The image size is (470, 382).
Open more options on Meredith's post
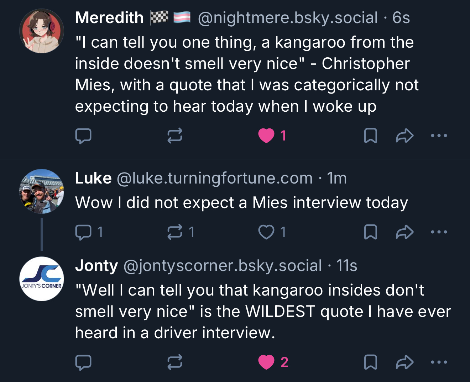(x=439, y=136)
